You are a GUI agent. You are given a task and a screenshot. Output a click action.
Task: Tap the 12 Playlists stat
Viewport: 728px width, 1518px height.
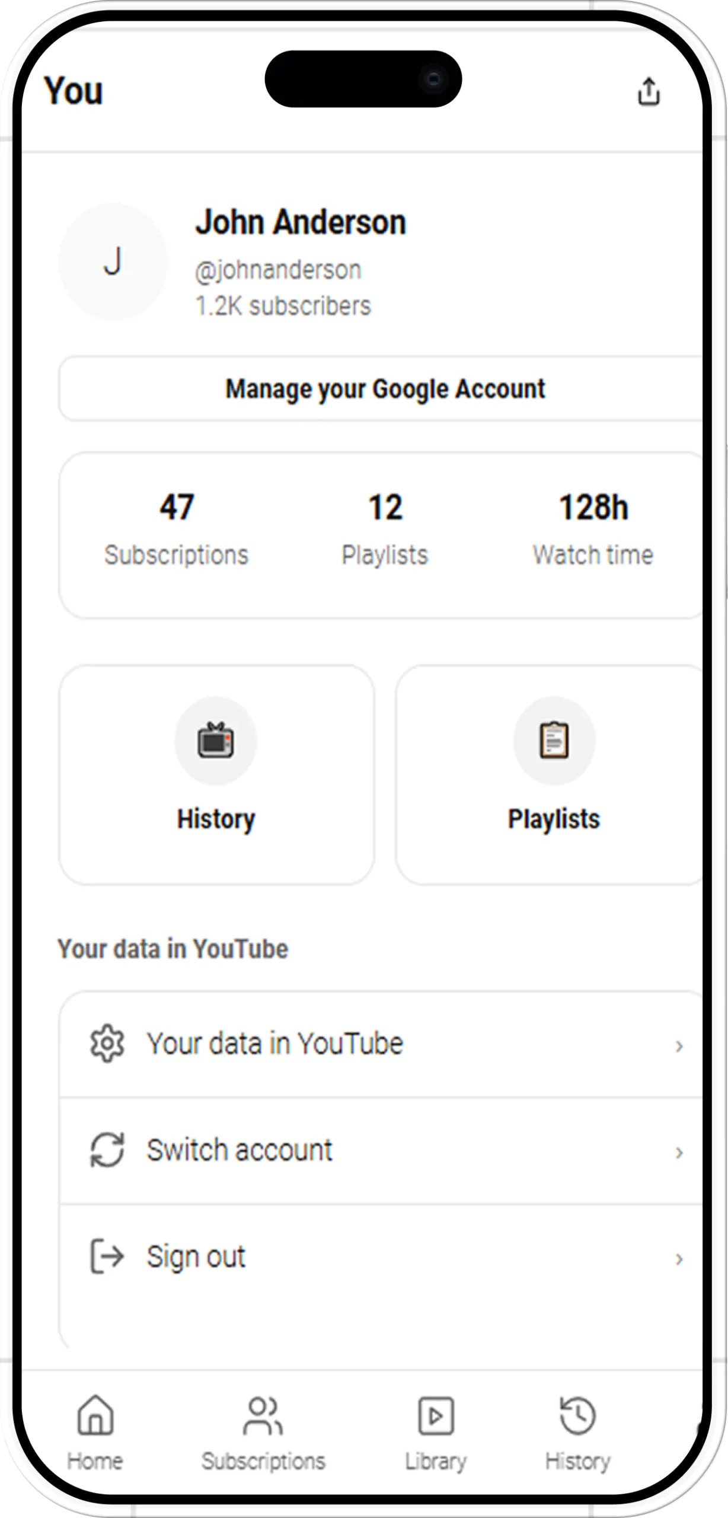385,529
